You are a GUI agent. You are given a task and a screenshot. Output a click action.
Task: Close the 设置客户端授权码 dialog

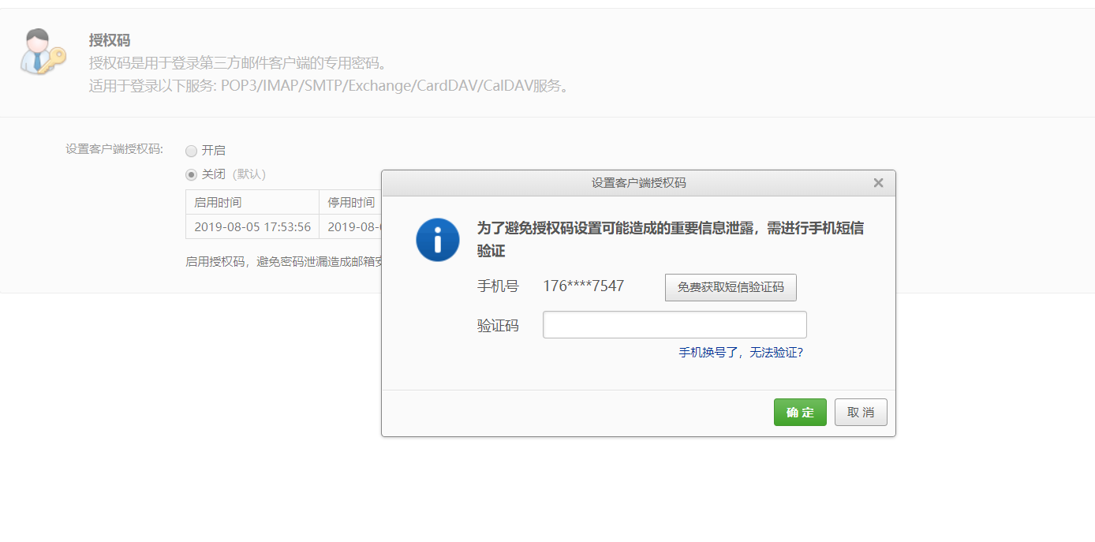[x=878, y=182]
